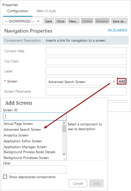Click the Save button
This screenshot has width=131, height=191.
(x=49, y=21)
